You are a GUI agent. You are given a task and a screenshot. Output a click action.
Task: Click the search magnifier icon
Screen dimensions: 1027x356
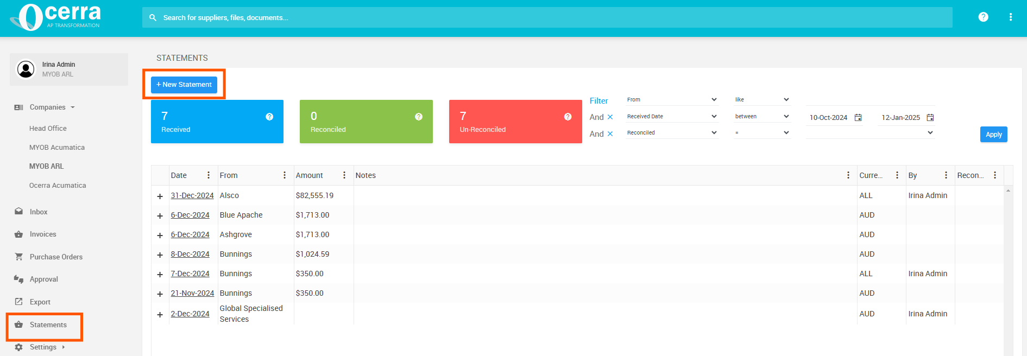(x=153, y=17)
